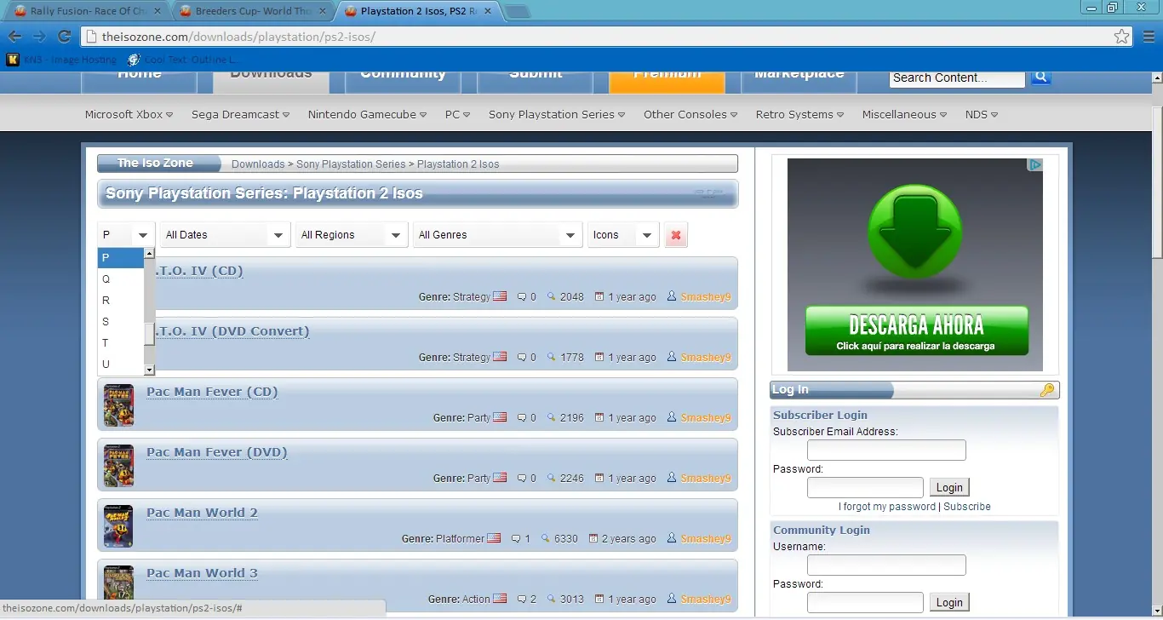Image resolution: width=1163 pixels, height=620 pixels.
Task: Click the AdChoices icon on the ad
Action: 1034,165
